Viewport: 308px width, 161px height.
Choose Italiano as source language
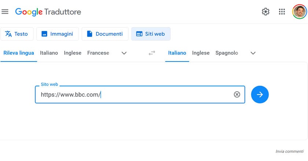[49, 53]
